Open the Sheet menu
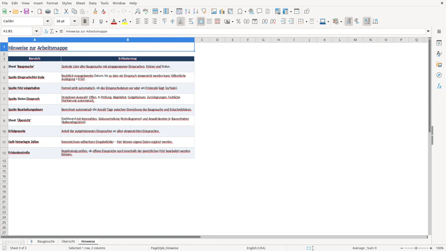 point(80,3)
